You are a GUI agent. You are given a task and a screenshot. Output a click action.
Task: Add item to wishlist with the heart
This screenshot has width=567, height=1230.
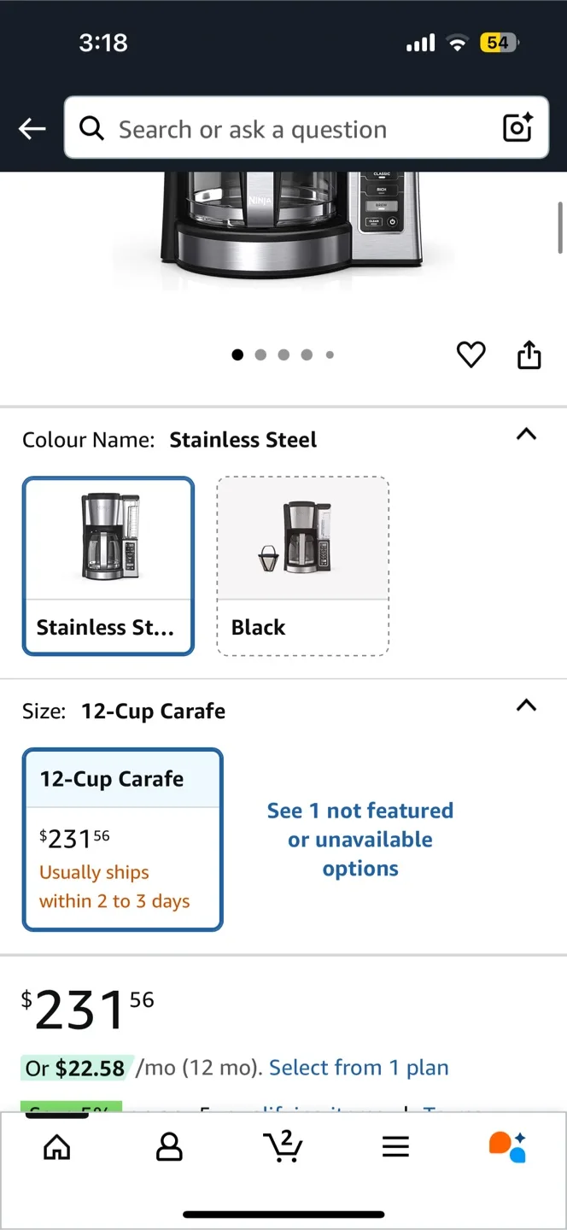coord(471,354)
